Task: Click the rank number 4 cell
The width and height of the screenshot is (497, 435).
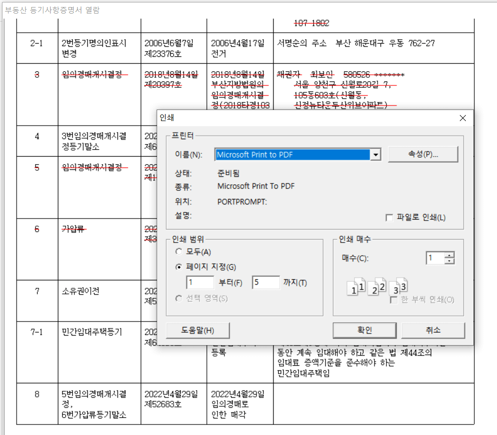Action: point(37,141)
